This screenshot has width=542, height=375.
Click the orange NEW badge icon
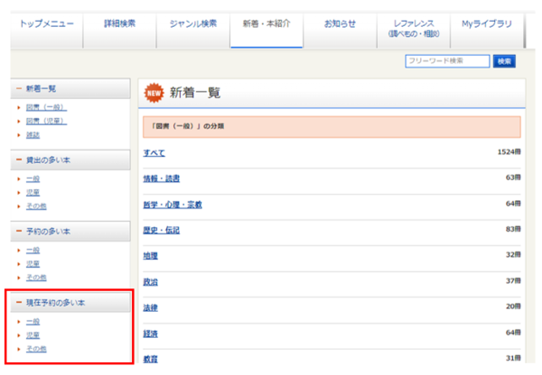click(154, 93)
